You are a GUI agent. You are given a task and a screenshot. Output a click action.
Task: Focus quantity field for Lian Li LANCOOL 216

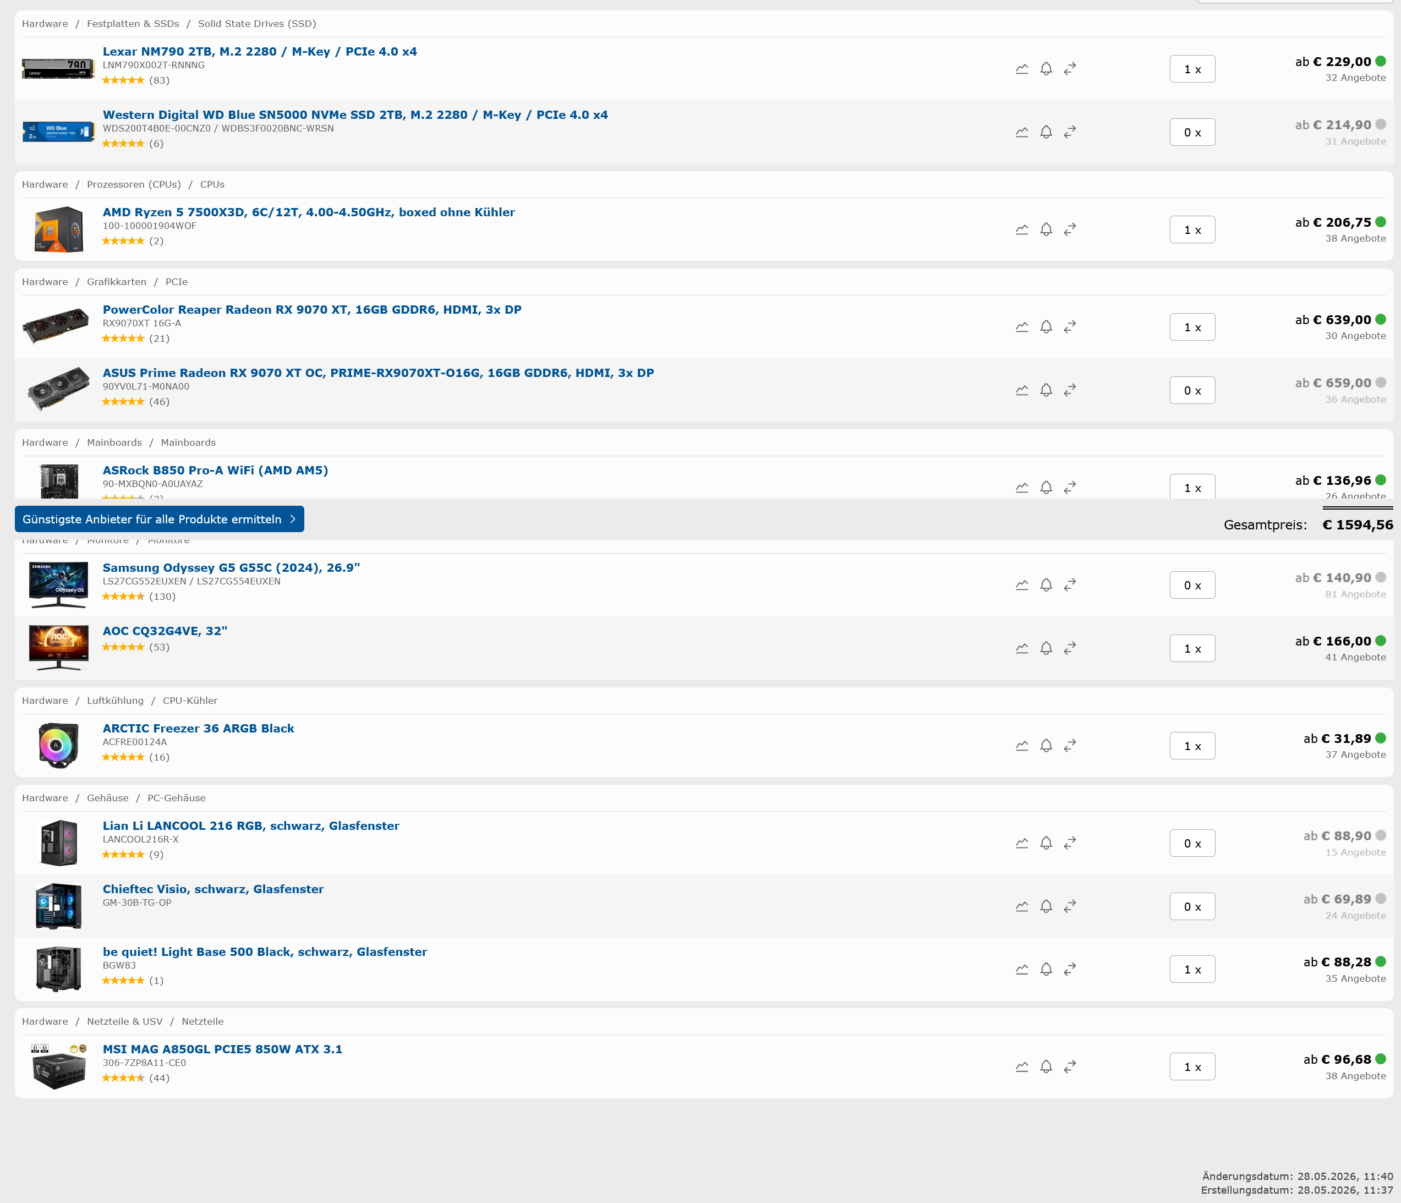point(1192,843)
